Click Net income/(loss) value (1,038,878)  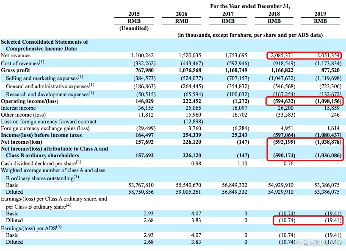click(328, 142)
